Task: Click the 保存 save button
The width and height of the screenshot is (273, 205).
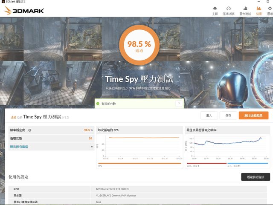Action: [x=228, y=115]
